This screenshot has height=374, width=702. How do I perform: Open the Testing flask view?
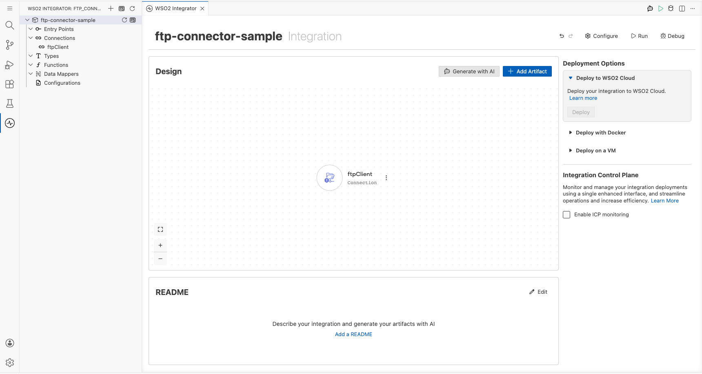pyautogui.click(x=10, y=103)
